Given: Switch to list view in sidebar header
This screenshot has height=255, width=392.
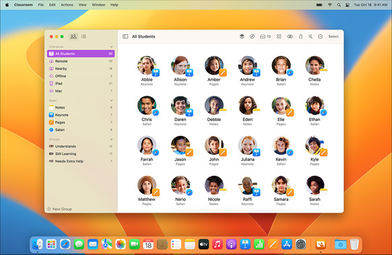Looking at the screenshot, I should pos(84,36).
